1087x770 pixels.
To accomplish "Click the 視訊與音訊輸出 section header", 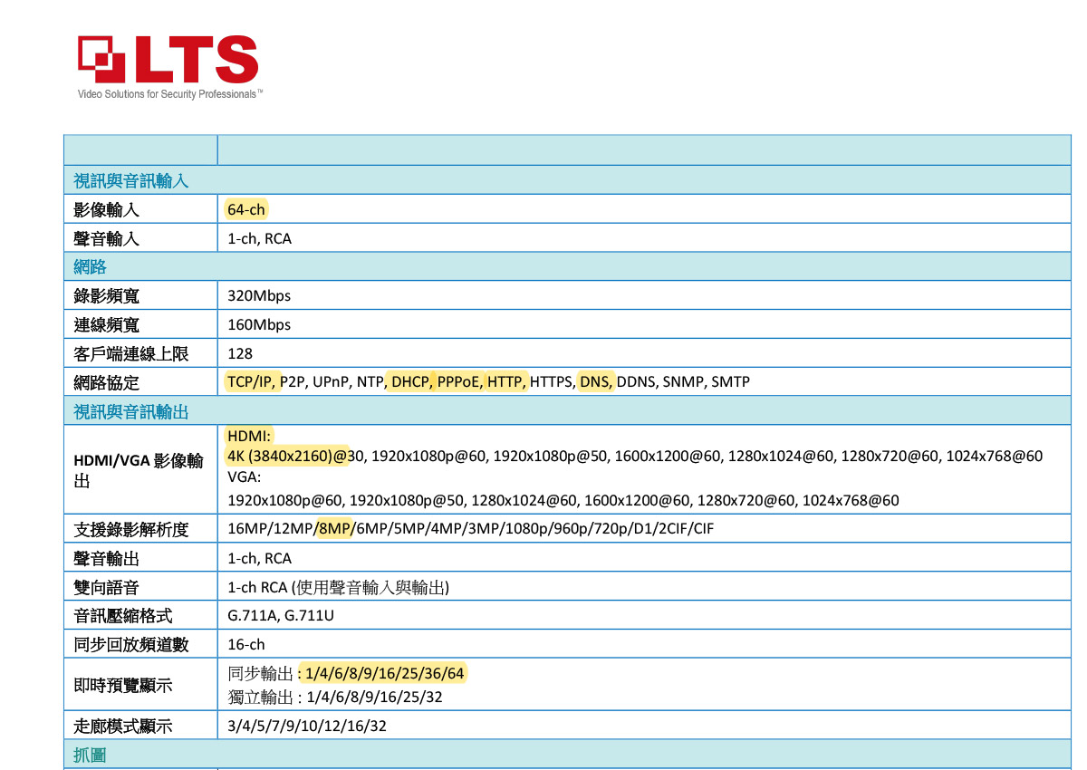I will [x=131, y=413].
